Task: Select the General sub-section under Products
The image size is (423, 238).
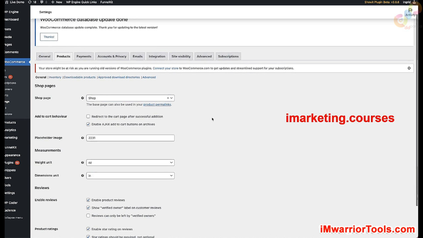Action: coord(41,77)
